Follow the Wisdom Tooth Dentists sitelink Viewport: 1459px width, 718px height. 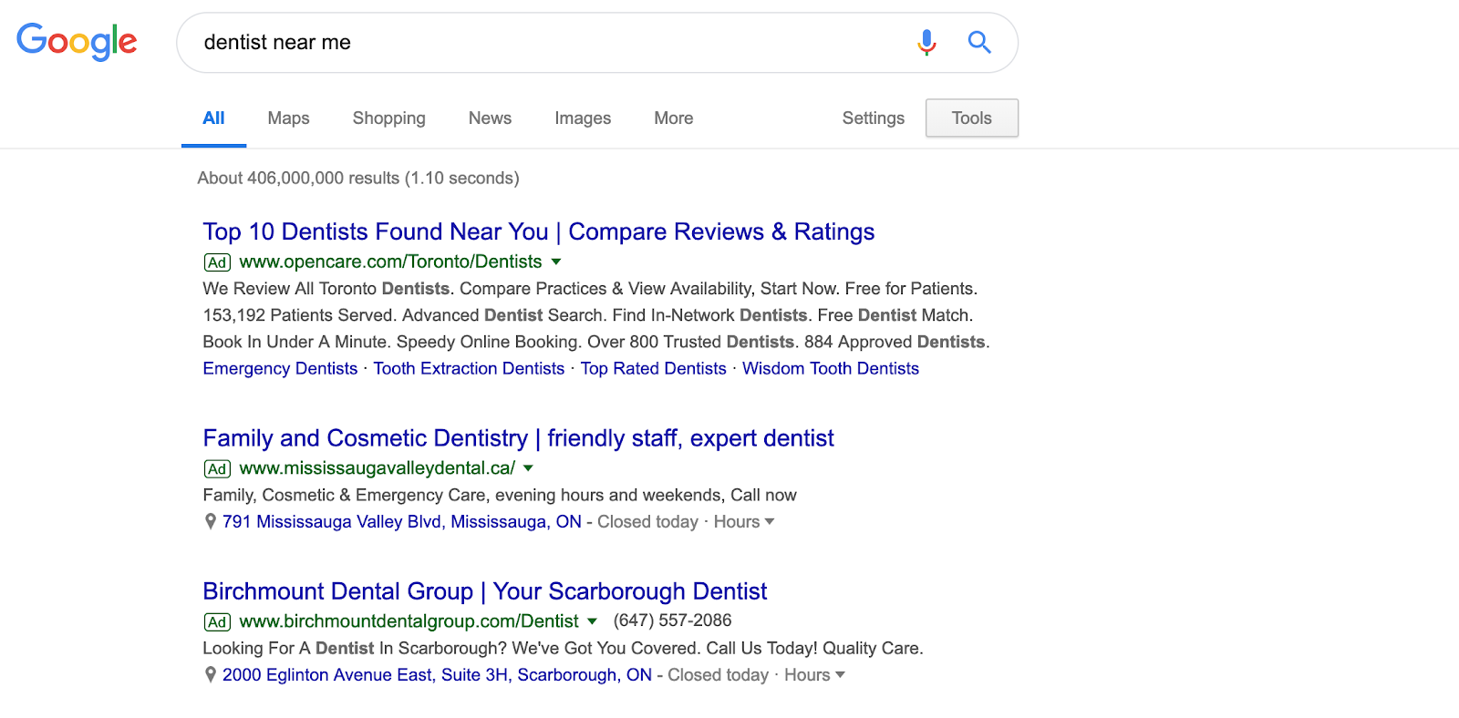[x=831, y=369]
